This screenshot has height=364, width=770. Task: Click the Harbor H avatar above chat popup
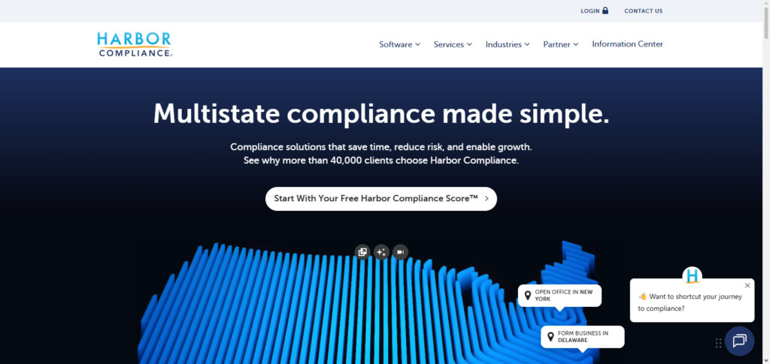click(x=693, y=276)
